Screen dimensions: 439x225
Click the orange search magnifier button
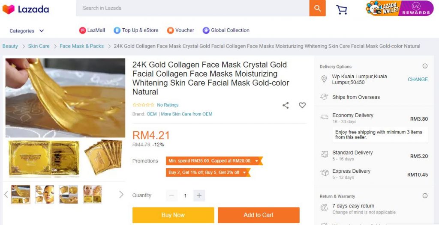click(x=317, y=8)
